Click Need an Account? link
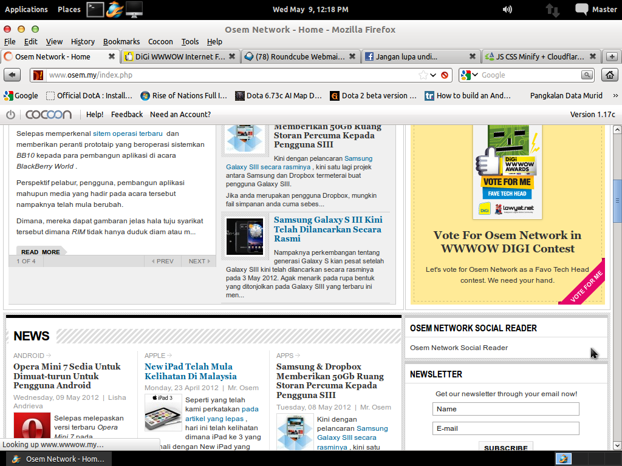This screenshot has height=466, width=622. [x=180, y=115]
